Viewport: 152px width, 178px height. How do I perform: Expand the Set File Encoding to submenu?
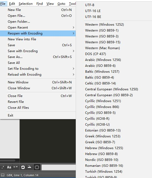[x=38, y=69]
